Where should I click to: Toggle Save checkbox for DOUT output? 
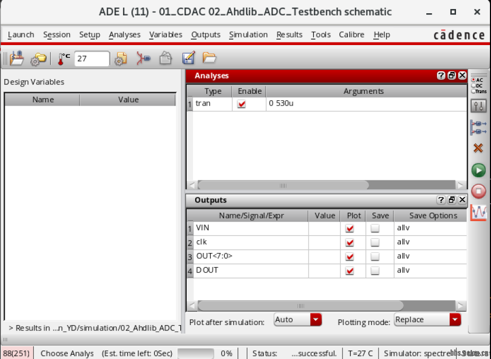coord(375,270)
